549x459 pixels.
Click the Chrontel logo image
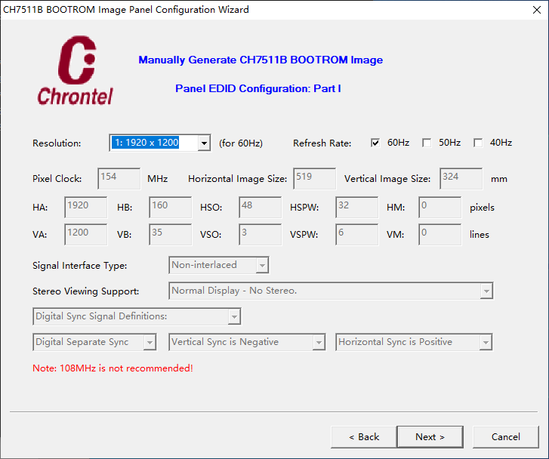(x=76, y=70)
